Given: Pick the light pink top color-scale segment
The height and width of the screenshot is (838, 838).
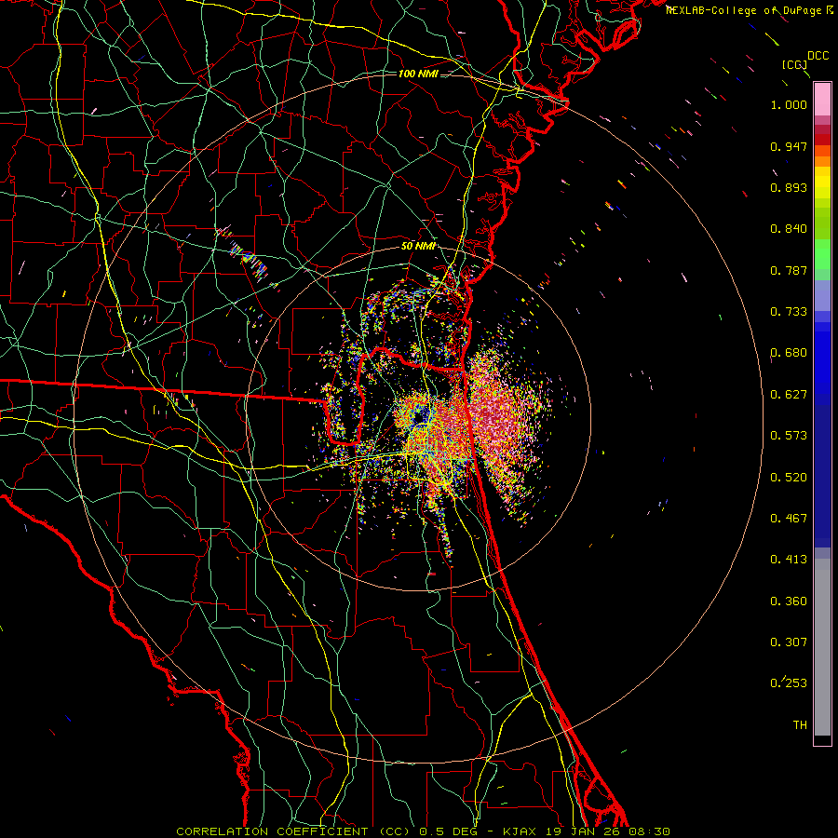Looking at the screenshot, I should 822,99.
